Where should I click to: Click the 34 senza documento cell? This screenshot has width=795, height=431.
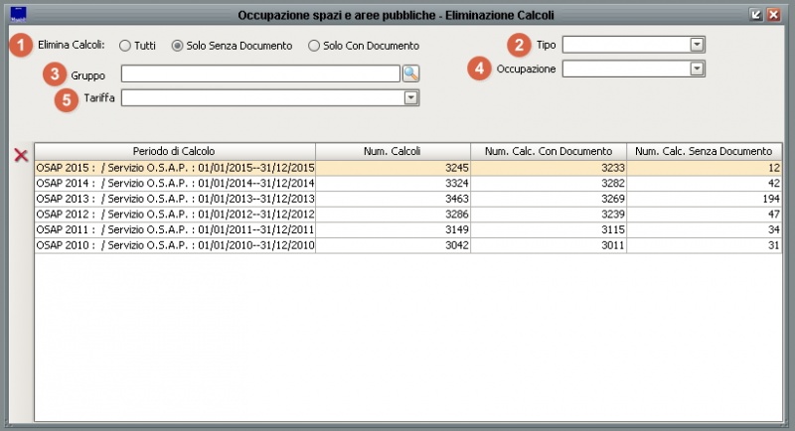pos(705,229)
